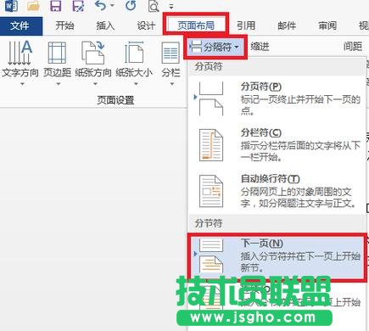Redo using the circular arrow icon
Viewport: 369px width, 331px height.
point(131,6)
